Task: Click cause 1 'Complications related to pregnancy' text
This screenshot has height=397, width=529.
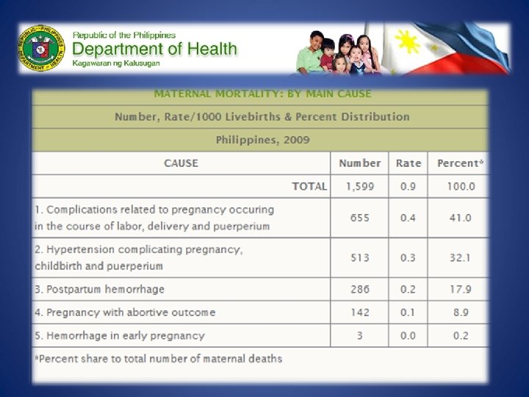Action: (x=154, y=218)
